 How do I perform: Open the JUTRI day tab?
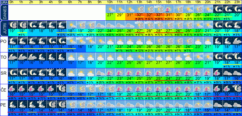(x=4, y=29)
